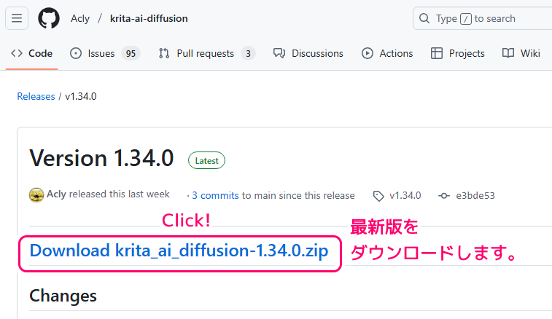The image size is (552, 319).
Task: Open the hamburger navigation menu
Action: 17,18
